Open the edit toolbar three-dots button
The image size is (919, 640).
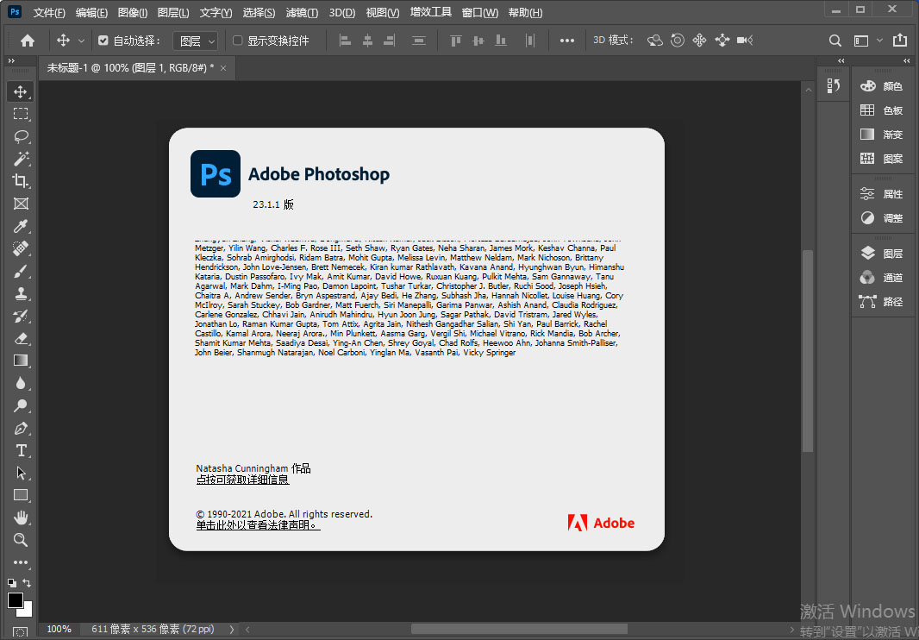[21, 562]
